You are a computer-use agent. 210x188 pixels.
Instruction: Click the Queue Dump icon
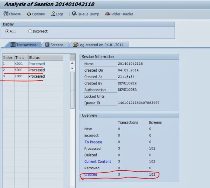74,14
